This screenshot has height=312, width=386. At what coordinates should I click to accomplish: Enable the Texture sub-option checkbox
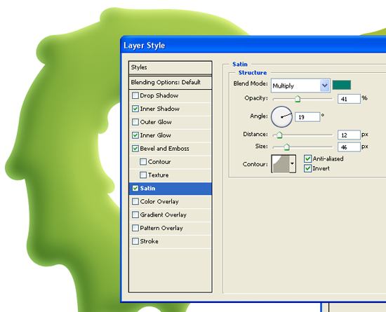[143, 175]
